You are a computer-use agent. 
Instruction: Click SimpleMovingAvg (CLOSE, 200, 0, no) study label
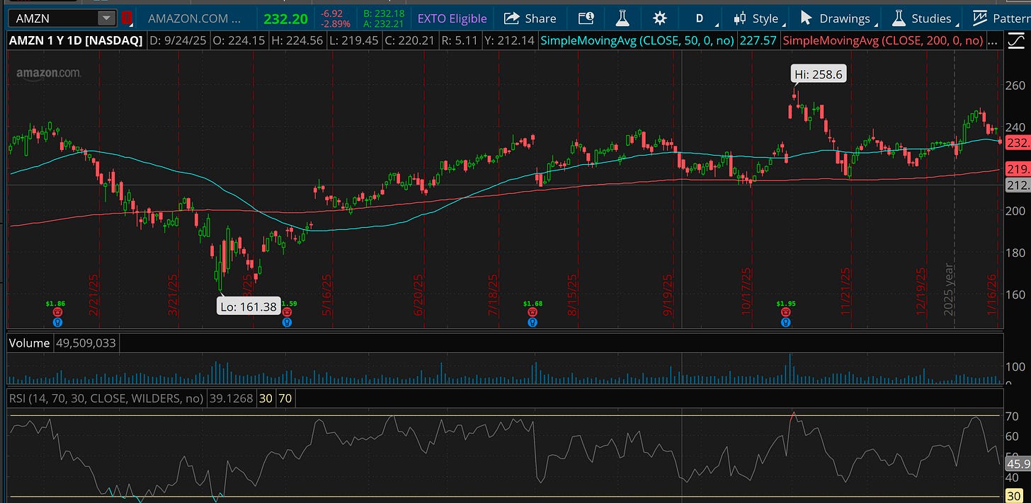click(884, 41)
